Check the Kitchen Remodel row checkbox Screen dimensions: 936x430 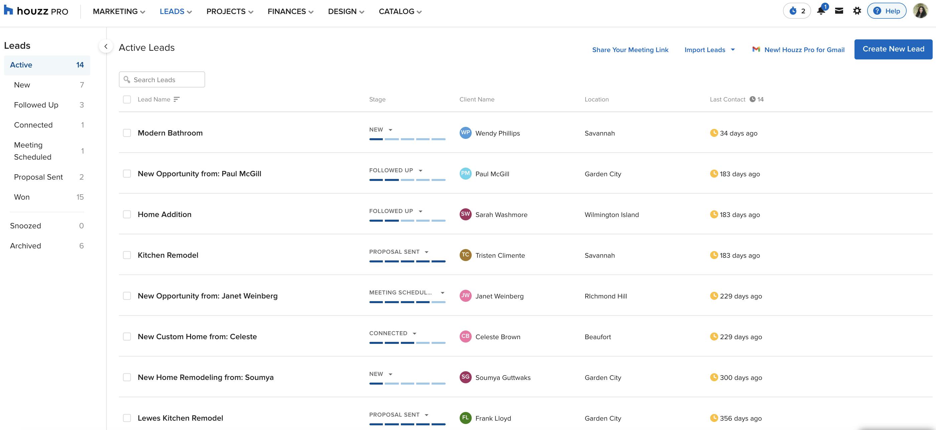[x=127, y=255]
